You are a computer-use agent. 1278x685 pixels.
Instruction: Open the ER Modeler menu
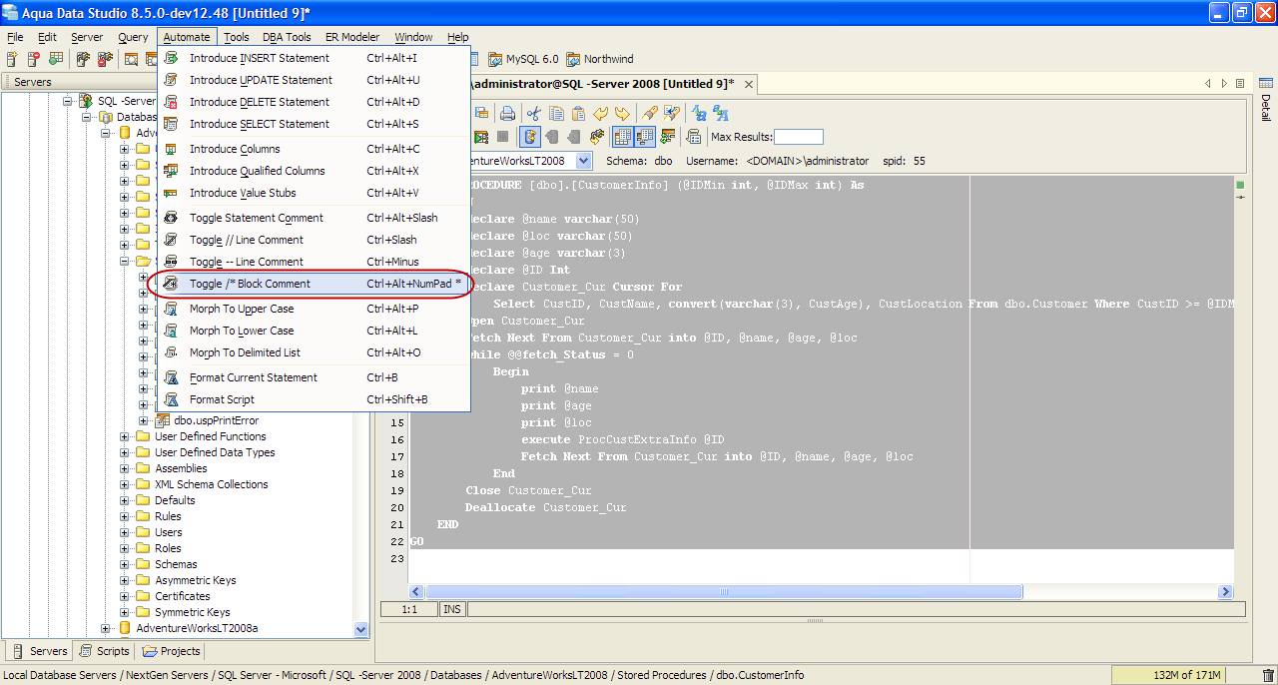pos(352,37)
